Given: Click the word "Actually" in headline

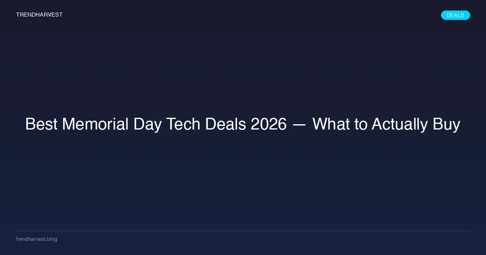Looking at the screenshot, I should 400,124.
